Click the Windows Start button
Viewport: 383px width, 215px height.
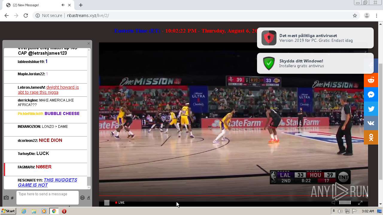[8, 211]
